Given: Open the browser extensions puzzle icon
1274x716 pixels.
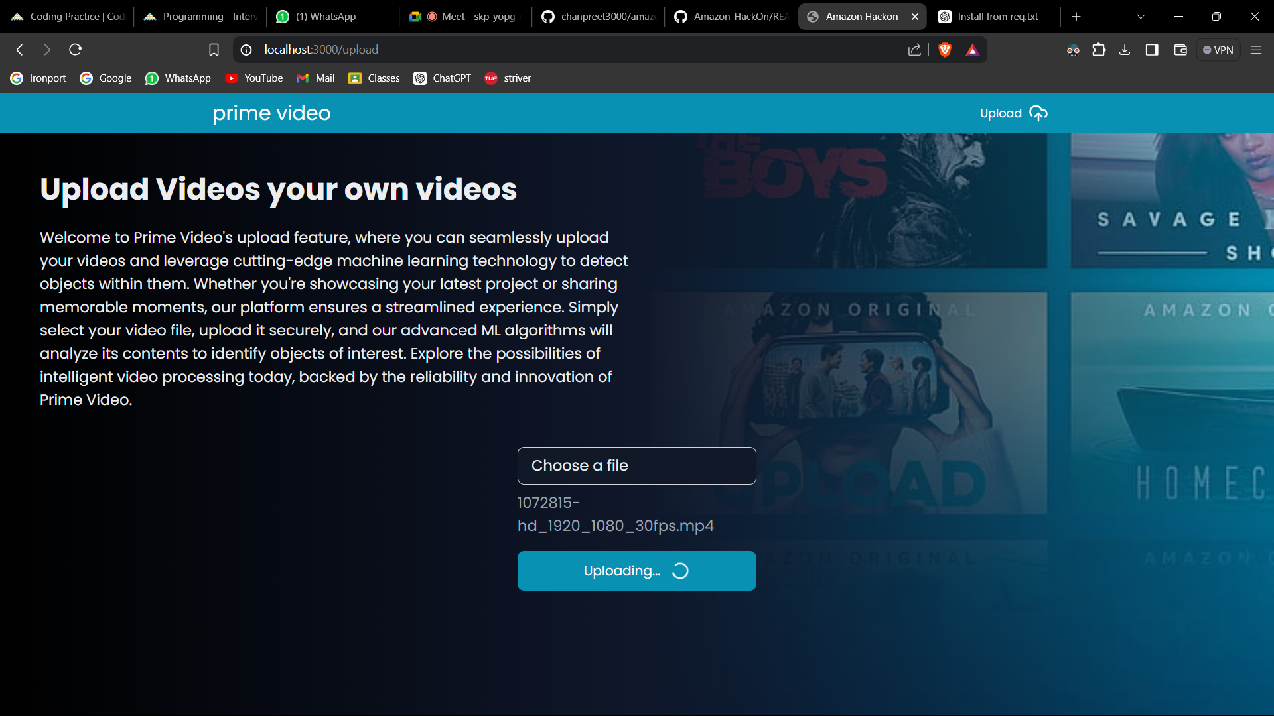Looking at the screenshot, I should (x=1099, y=50).
